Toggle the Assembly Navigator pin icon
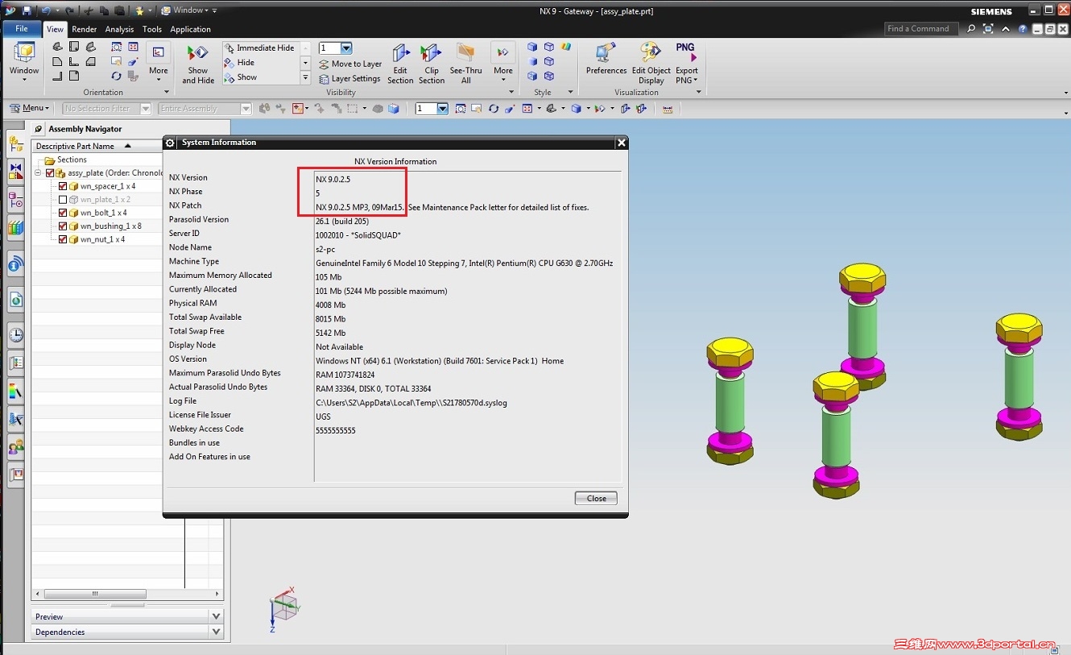Screen dimensions: 1071x655 [x=39, y=129]
